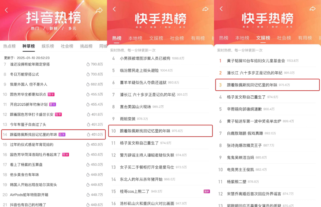Open 文娱榜 topic 黄子韬送车第一波中奖名单出炉
This screenshot has width=321, height=207.
click(x=254, y=121)
